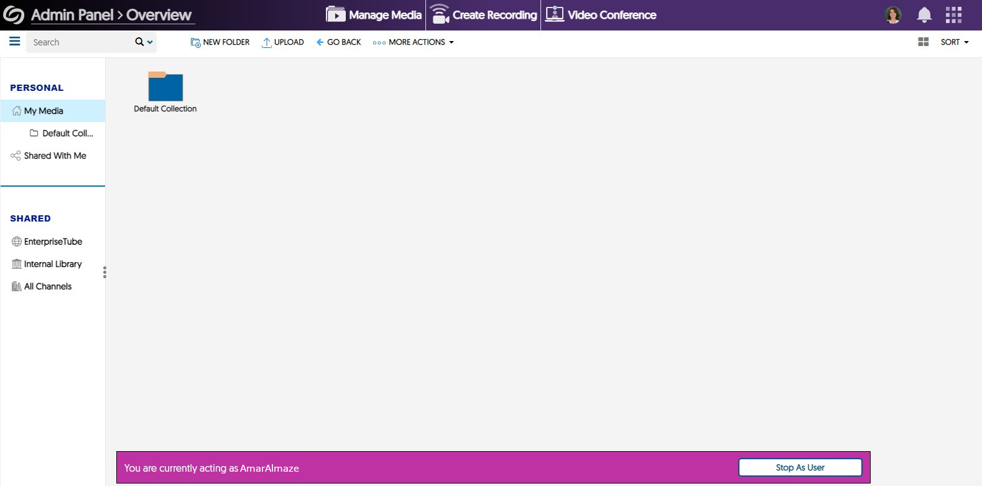Go back to previous folder
Viewport: 982px width, 486px height.
pyautogui.click(x=338, y=42)
